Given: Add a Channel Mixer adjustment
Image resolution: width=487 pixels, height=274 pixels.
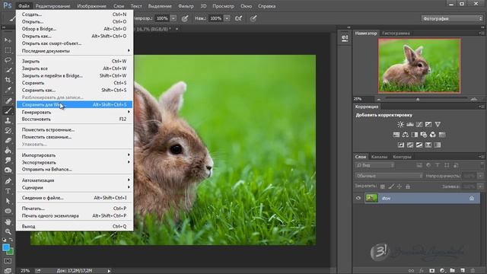Looking at the screenshot, I should [433, 135].
